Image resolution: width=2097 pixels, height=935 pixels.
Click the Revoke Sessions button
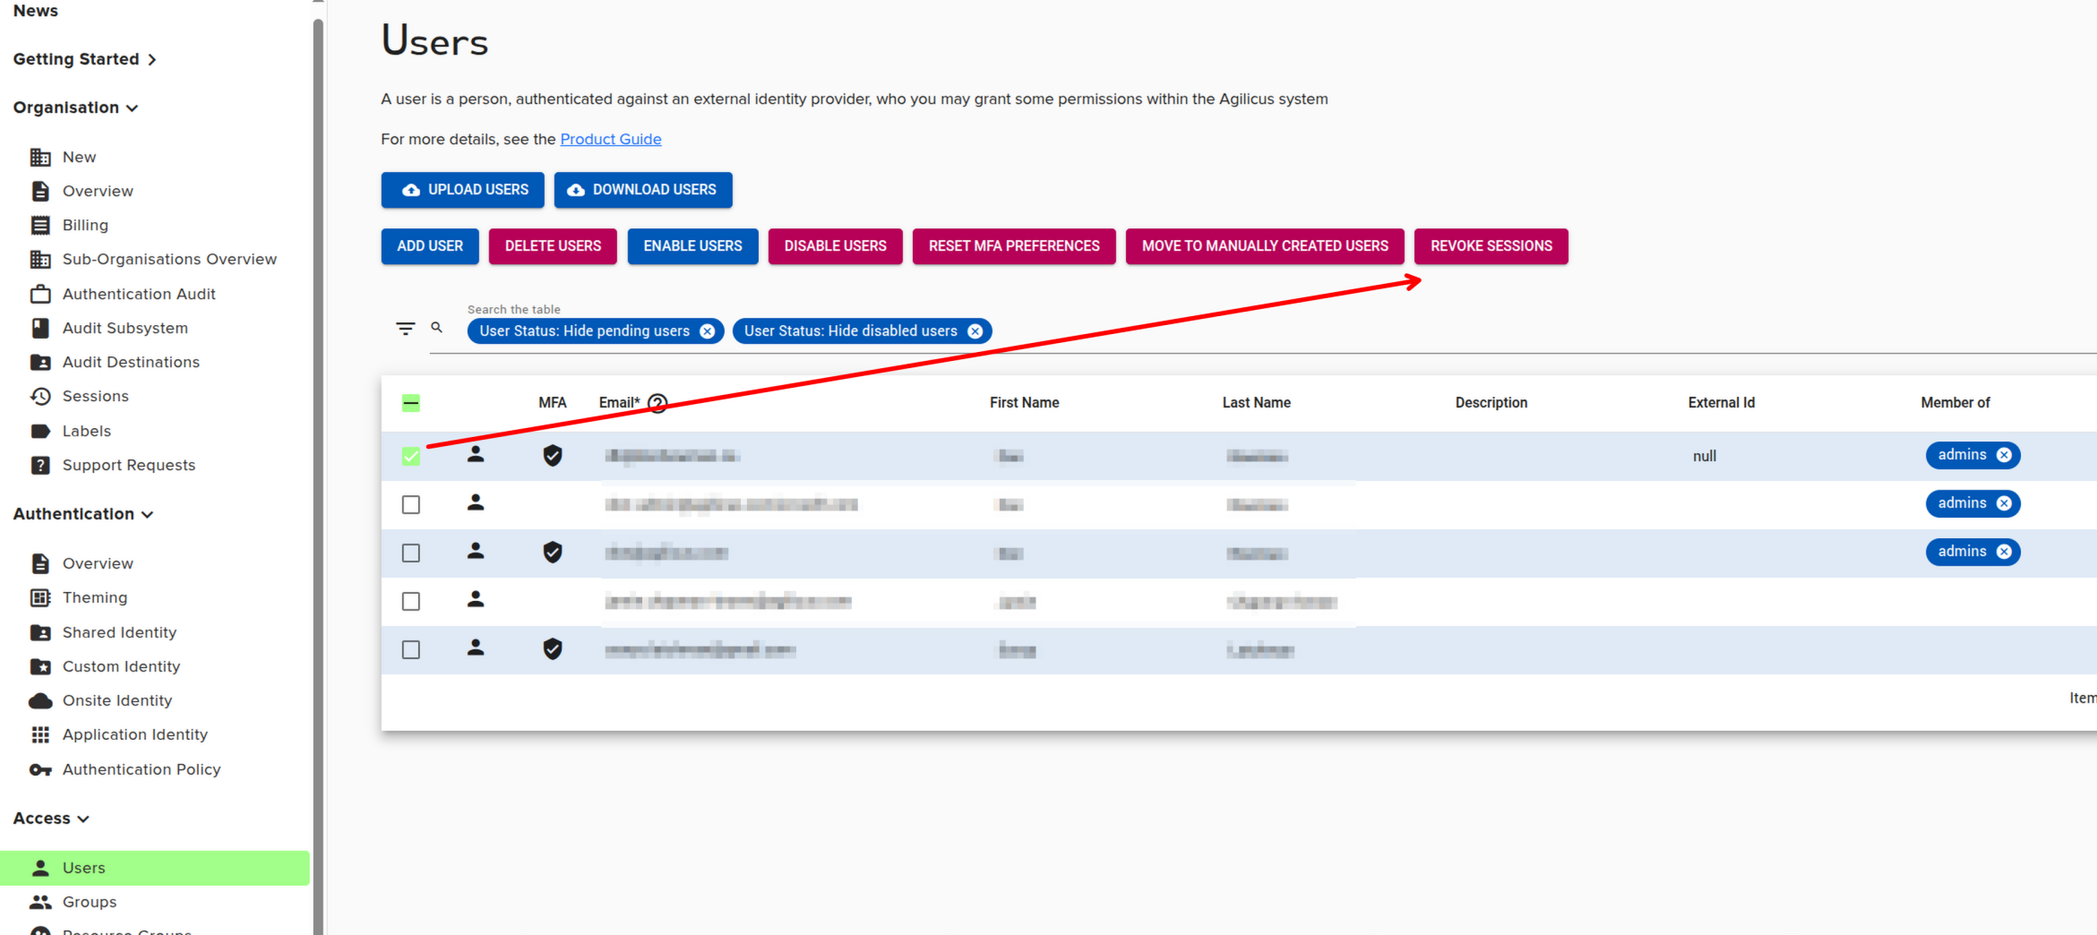1491,246
